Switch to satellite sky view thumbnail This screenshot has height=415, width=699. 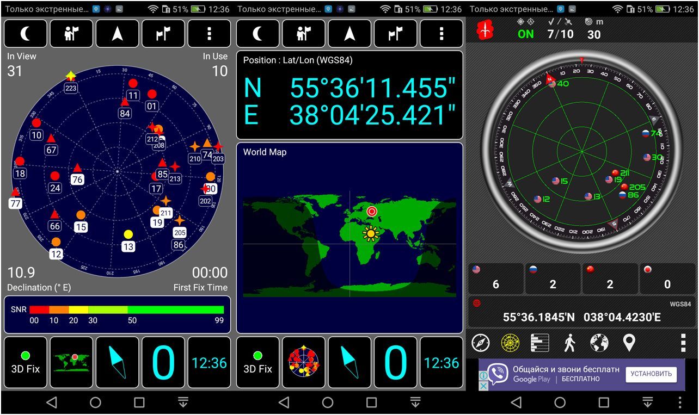pos(304,363)
